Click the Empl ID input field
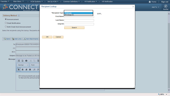This screenshot has height=96, width=170. coord(79,24)
